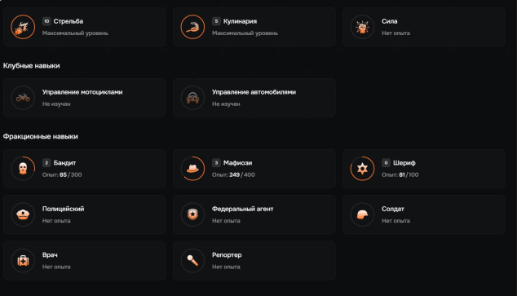Select the Мафиози level 3 badge
The image size is (517, 296).
[x=216, y=163]
